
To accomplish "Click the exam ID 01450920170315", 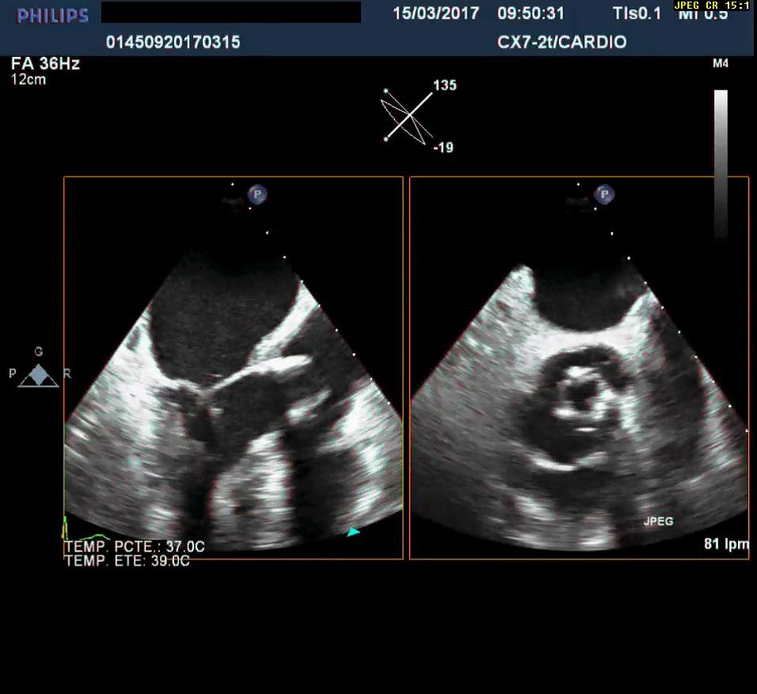I will click(173, 42).
